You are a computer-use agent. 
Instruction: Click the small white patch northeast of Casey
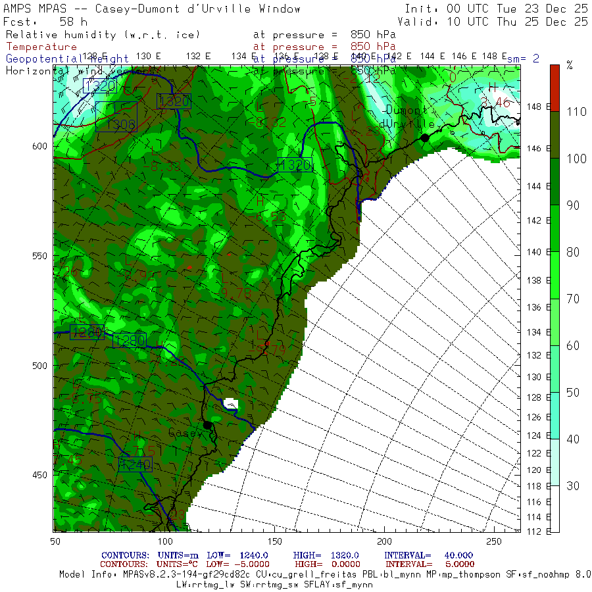point(231,404)
